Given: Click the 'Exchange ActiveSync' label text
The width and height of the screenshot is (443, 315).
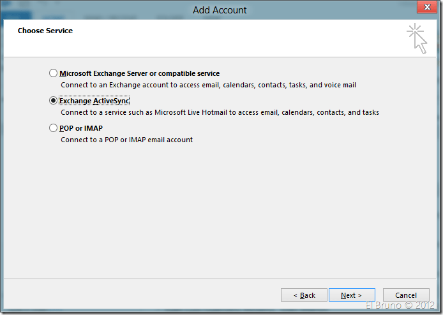Looking at the screenshot, I should [x=94, y=101].
